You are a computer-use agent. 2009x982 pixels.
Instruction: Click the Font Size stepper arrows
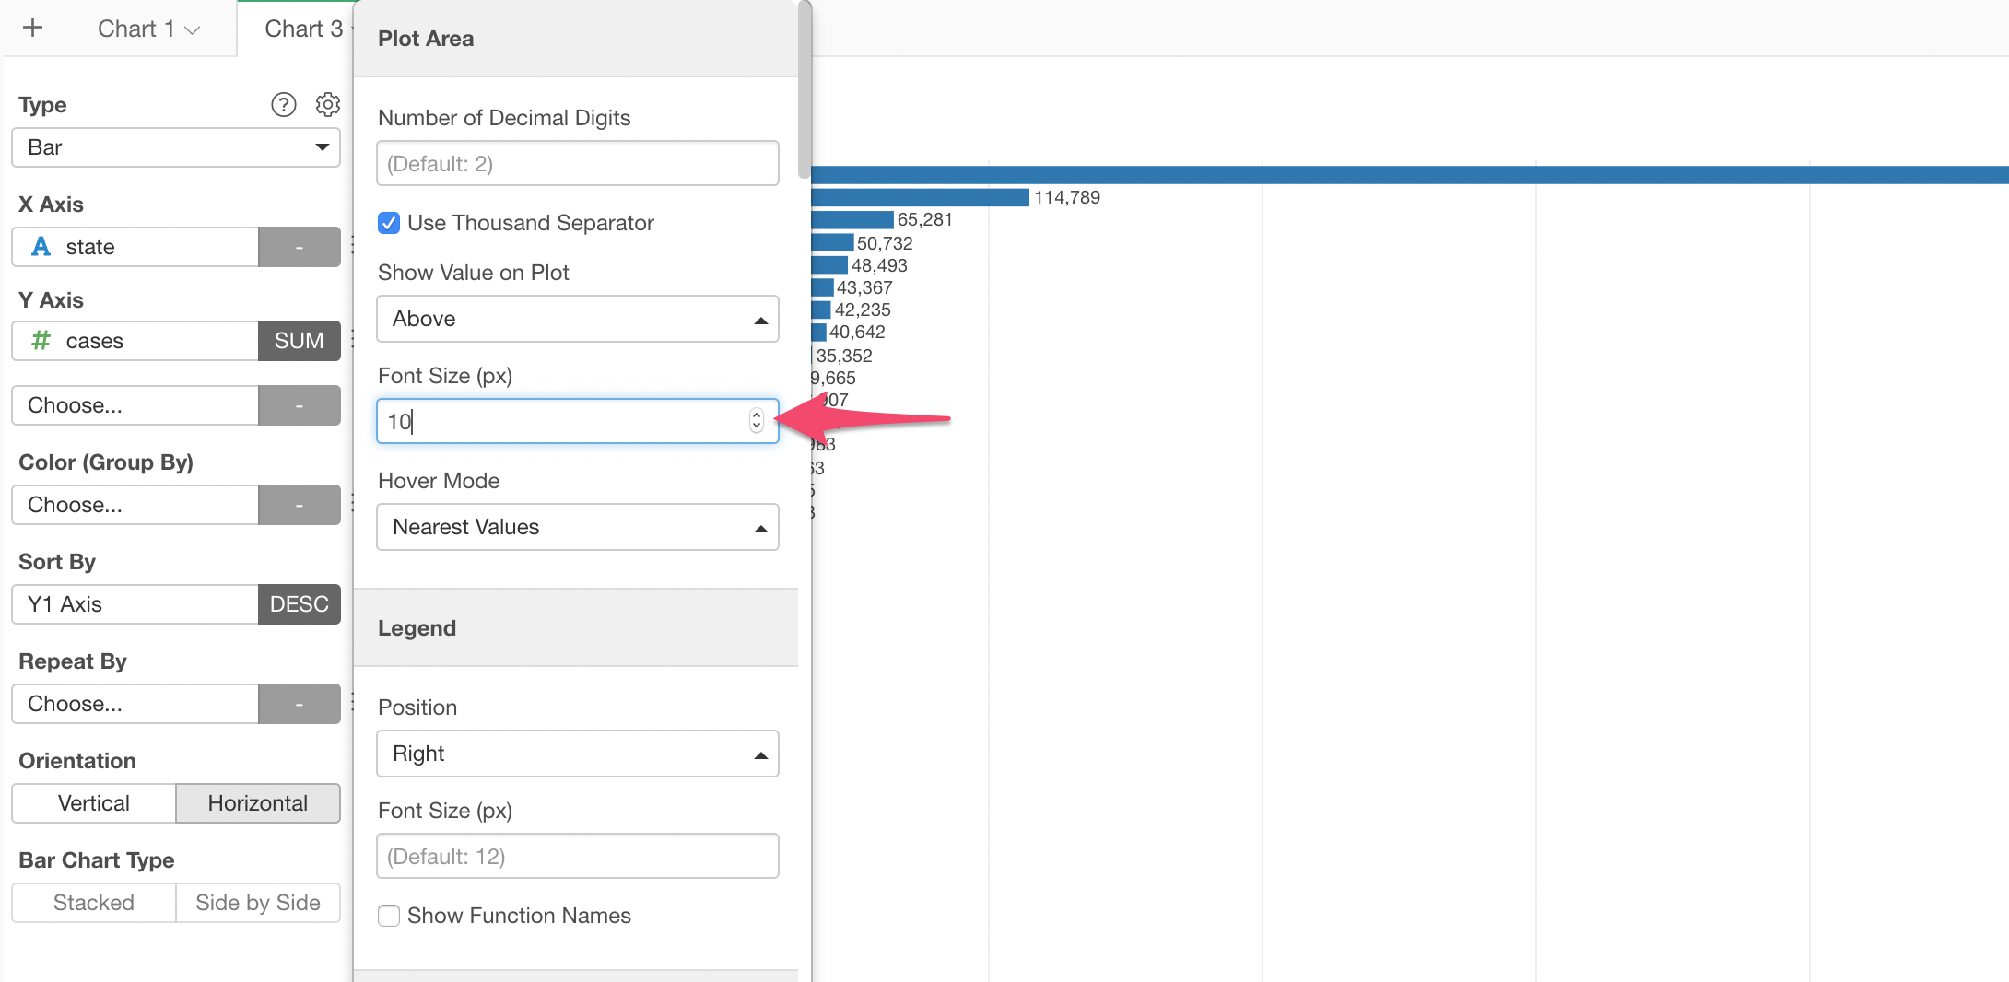point(757,421)
